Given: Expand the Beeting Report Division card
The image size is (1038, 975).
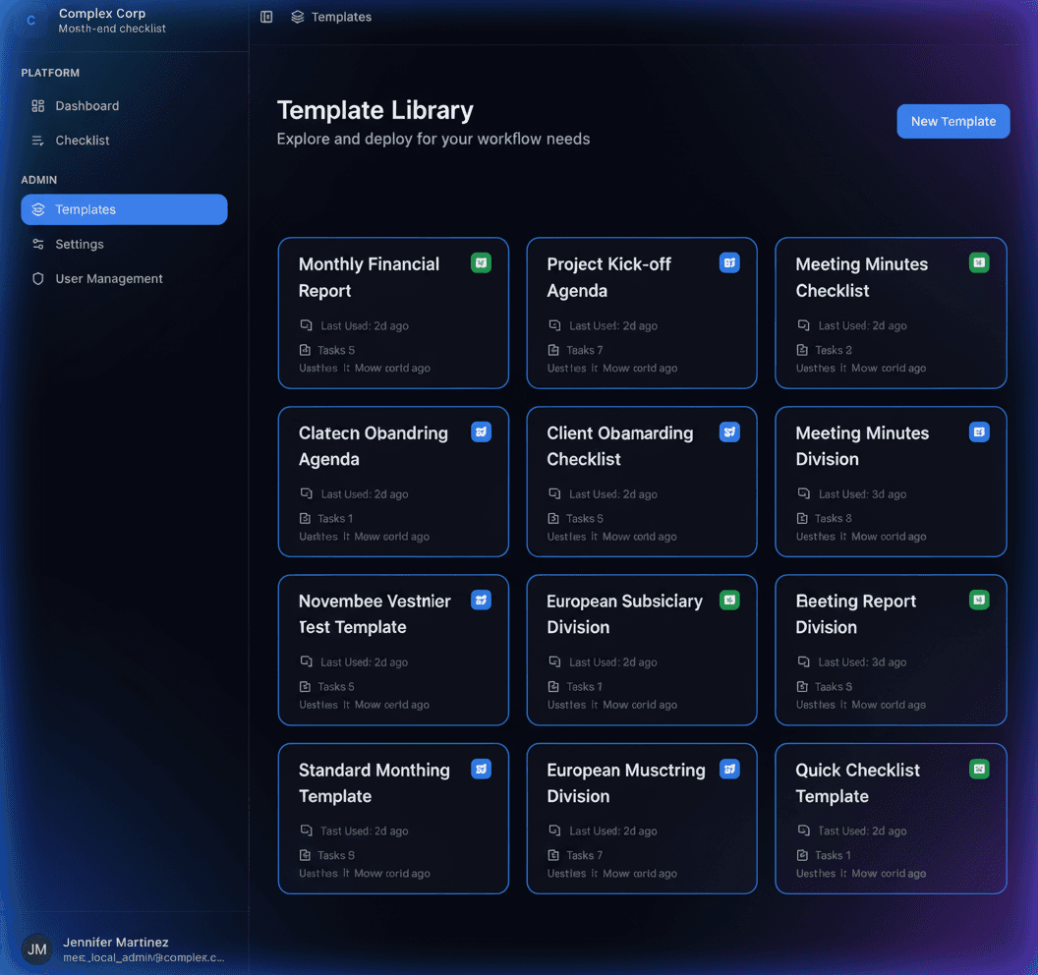Looking at the screenshot, I should [x=890, y=650].
